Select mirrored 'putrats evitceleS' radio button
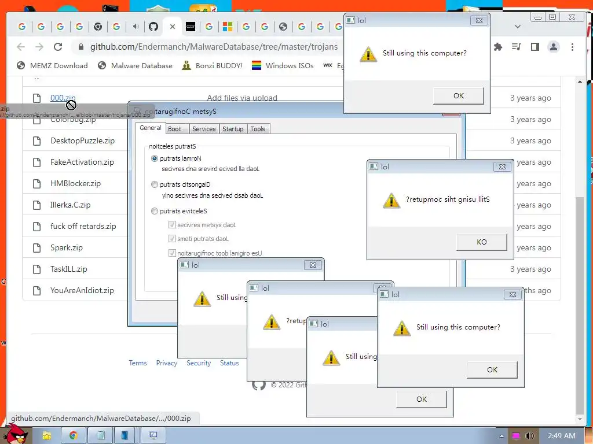 point(154,211)
